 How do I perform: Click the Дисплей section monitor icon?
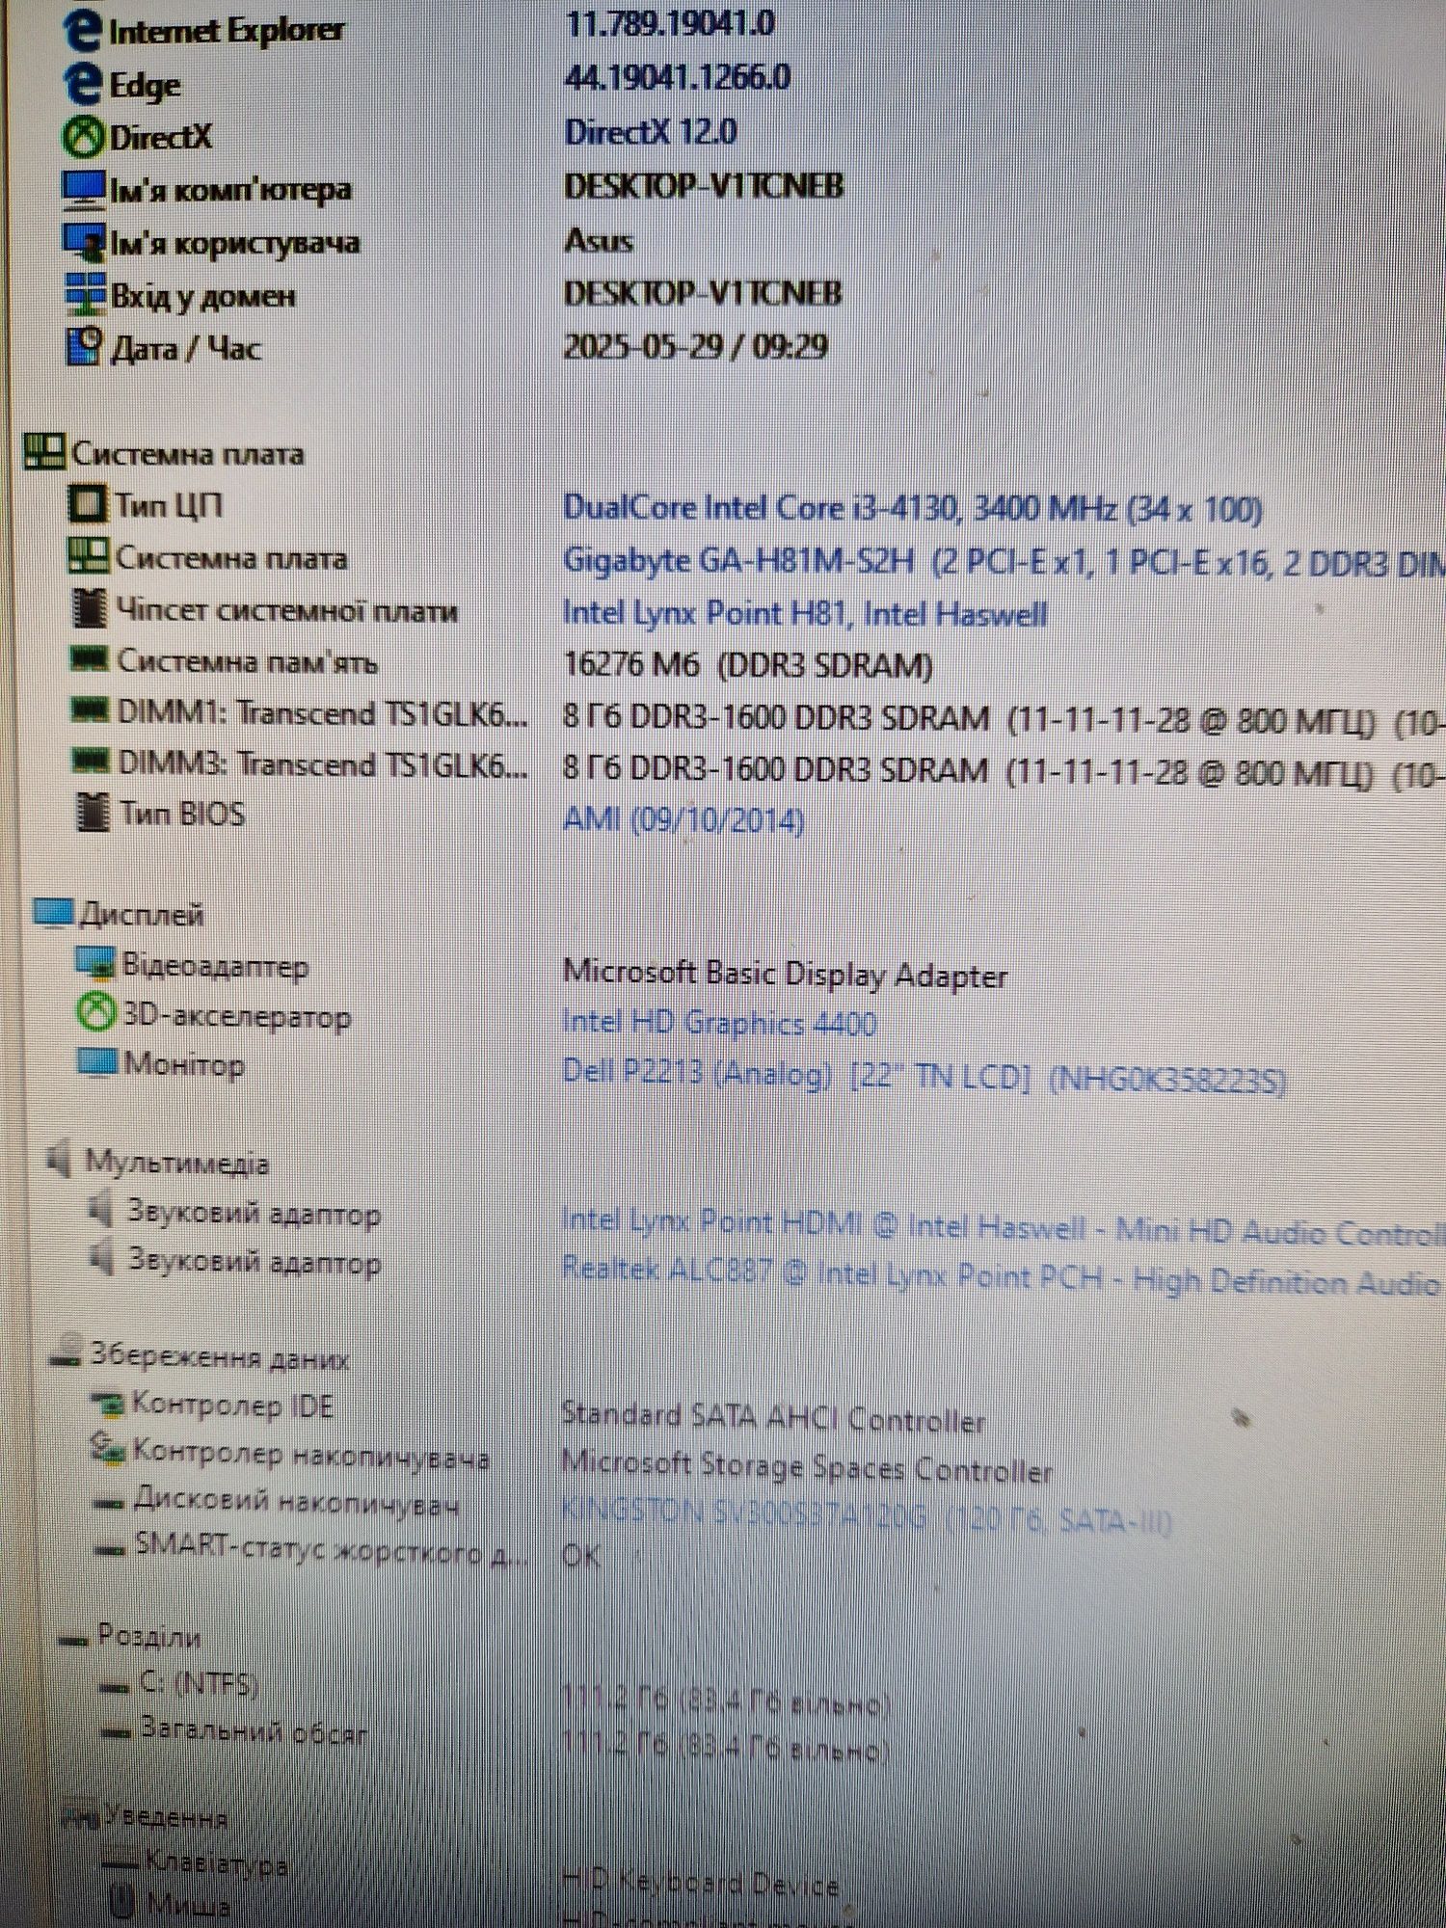coord(54,911)
